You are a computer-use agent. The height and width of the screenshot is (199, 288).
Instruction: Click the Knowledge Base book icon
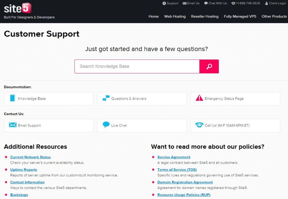click(x=12, y=98)
